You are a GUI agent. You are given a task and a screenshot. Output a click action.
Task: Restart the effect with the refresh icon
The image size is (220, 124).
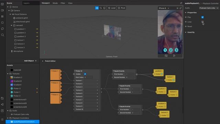click(2, 29)
